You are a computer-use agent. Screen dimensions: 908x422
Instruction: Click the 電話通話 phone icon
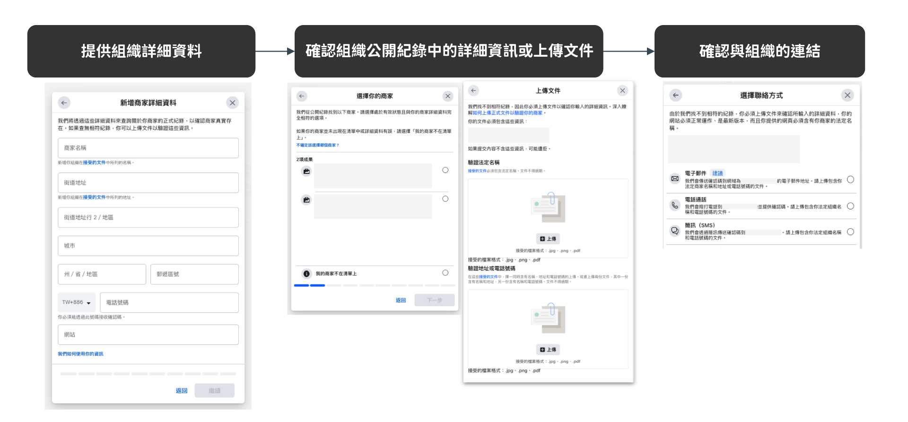click(675, 205)
